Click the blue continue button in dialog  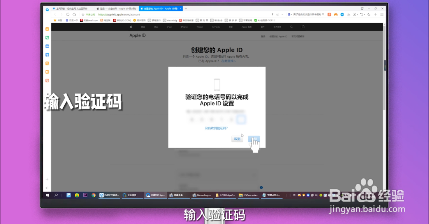(254, 139)
